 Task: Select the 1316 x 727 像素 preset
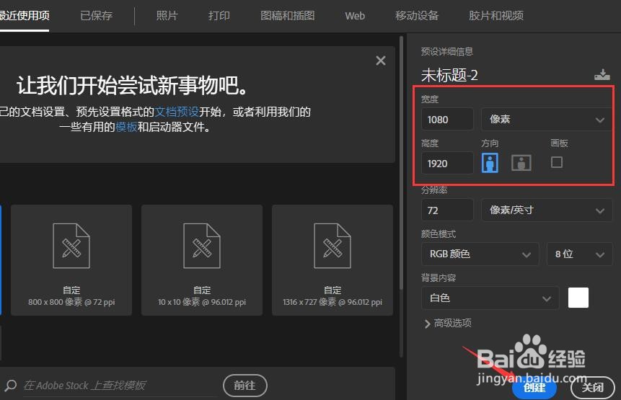(332, 260)
